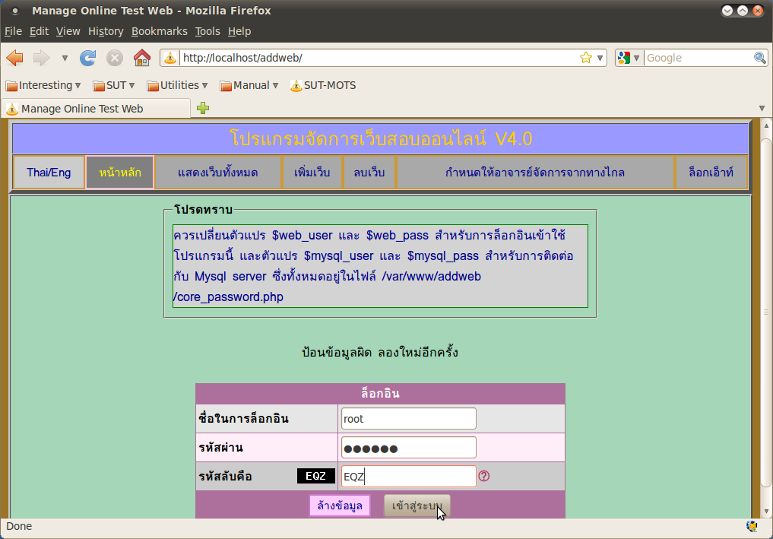The image size is (773, 539).
Task: Click the grey Forward arrow
Action: pyautogui.click(x=41, y=58)
